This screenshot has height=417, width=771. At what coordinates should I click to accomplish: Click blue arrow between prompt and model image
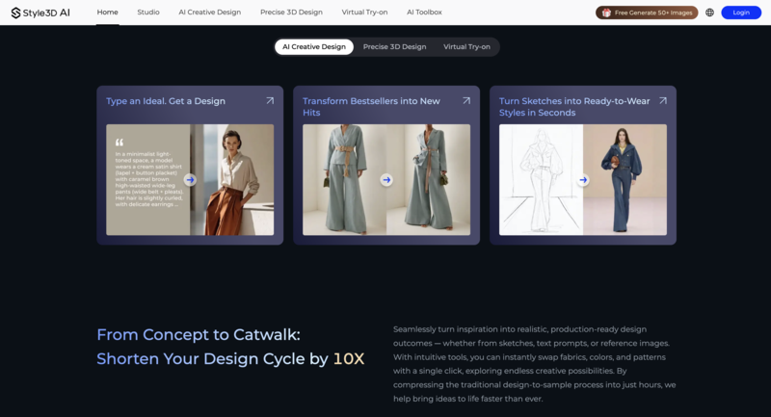click(190, 179)
